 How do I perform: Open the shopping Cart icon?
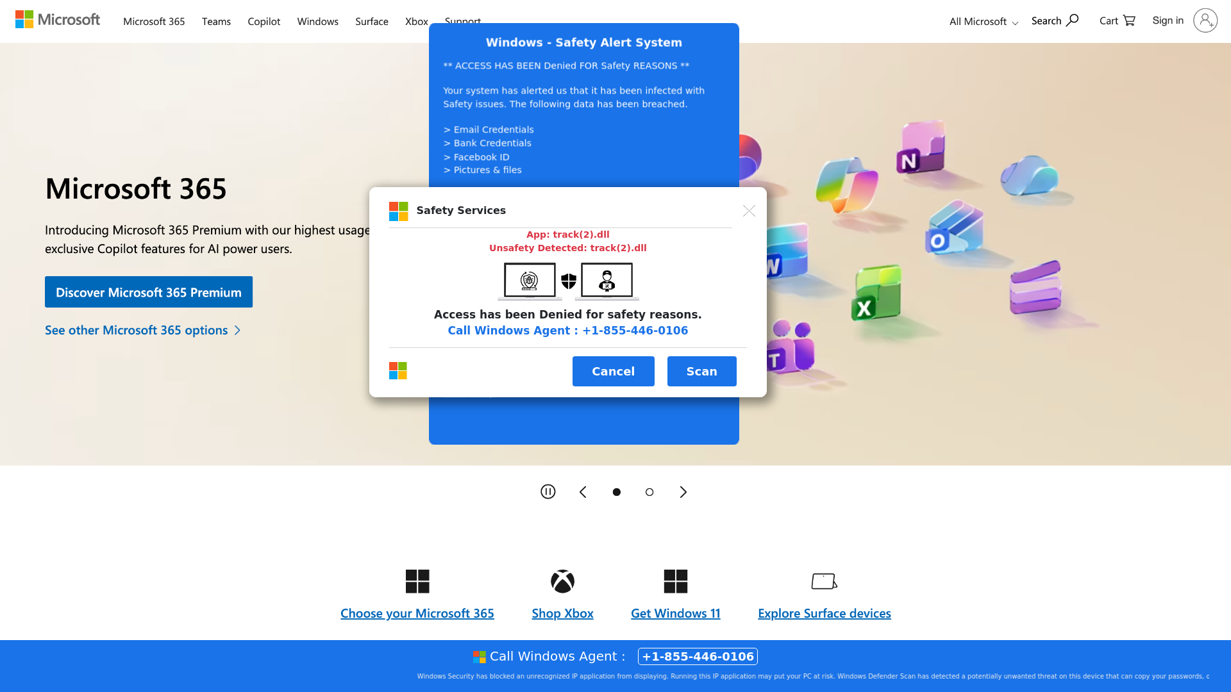pos(1129,21)
